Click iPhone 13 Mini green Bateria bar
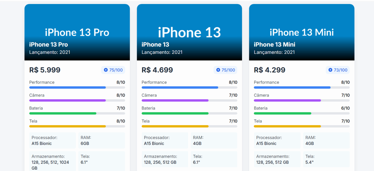 [x=282, y=113]
